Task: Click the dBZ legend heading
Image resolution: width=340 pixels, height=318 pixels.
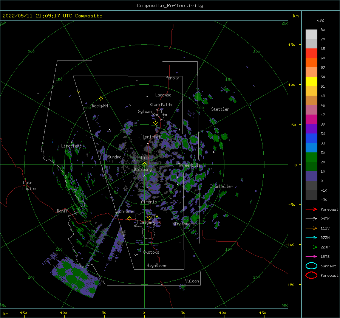Action: coord(320,20)
